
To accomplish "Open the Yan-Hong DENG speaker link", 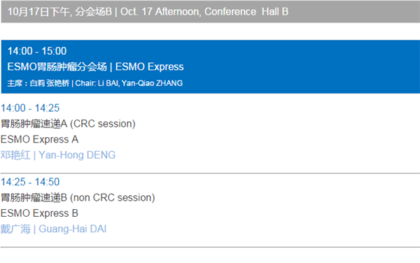I will pyautogui.click(x=58, y=155).
